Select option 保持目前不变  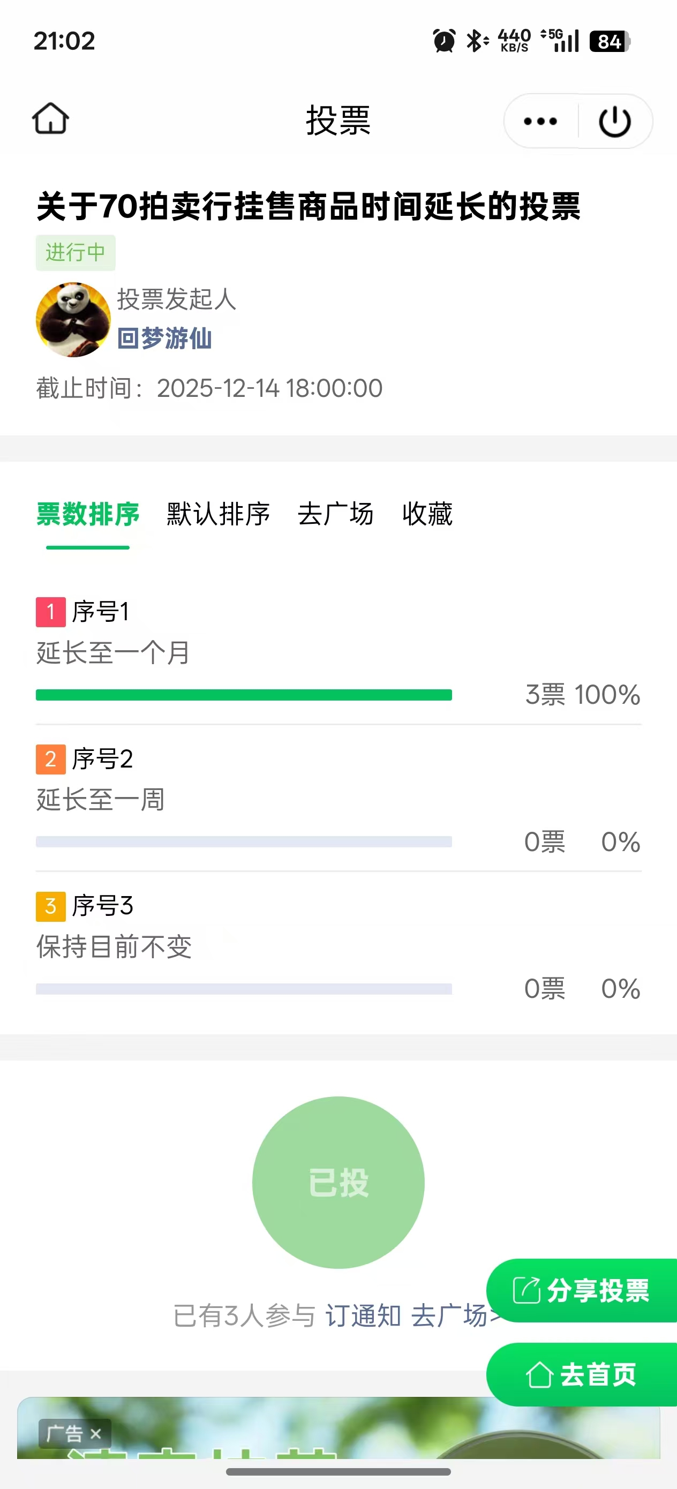click(x=114, y=947)
